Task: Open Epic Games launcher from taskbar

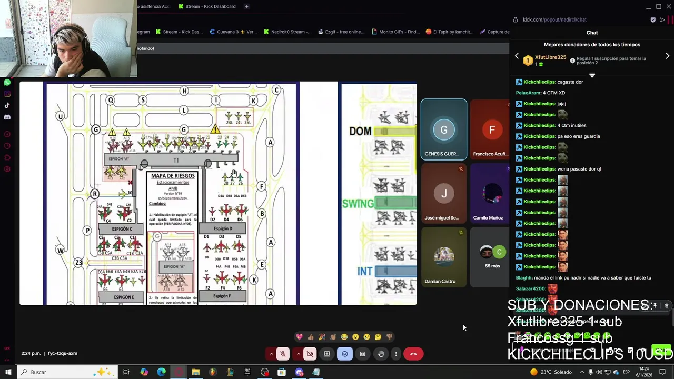Action: pyautogui.click(x=247, y=372)
